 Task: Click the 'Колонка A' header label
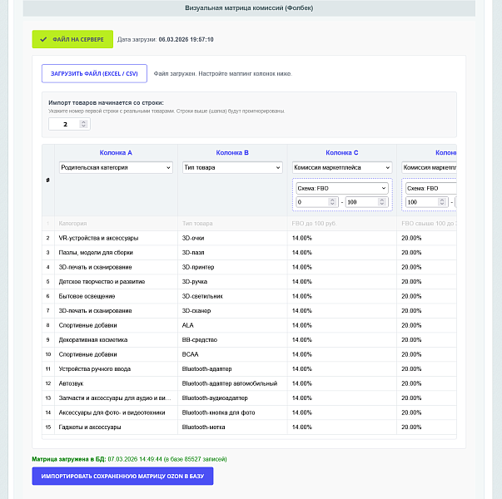[x=116, y=152]
